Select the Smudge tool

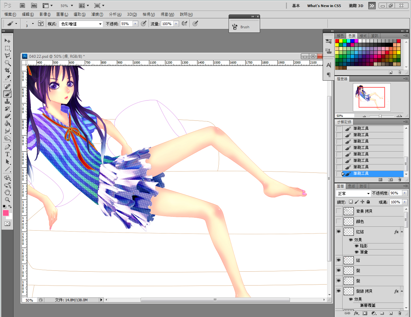(x=7, y=131)
